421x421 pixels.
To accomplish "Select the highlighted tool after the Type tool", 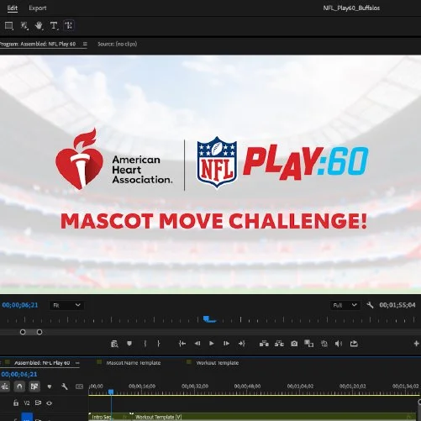I will (69, 25).
